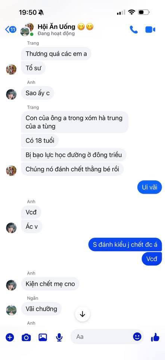This screenshot has height=360, width=165.
Task: Start a video call with the camera icon
Action: (x=150, y=30)
